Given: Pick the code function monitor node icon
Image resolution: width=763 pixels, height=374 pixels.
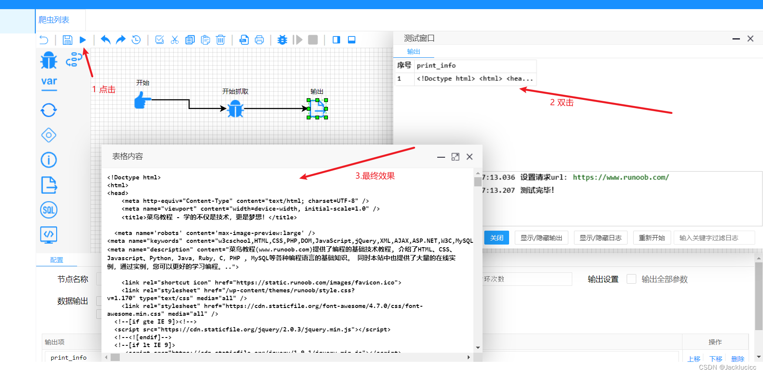Looking at the screenshot, I should coord(49,235).
